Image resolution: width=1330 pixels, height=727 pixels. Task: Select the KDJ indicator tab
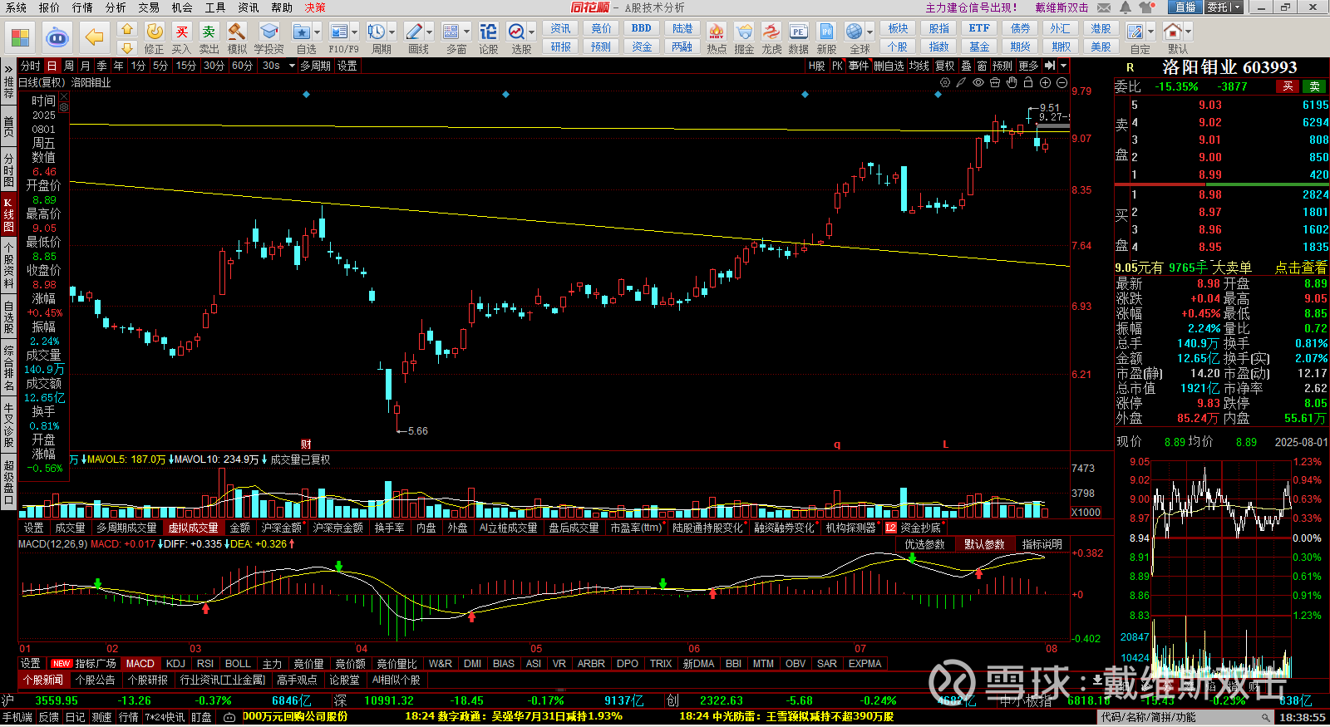(x=175, y=664)
